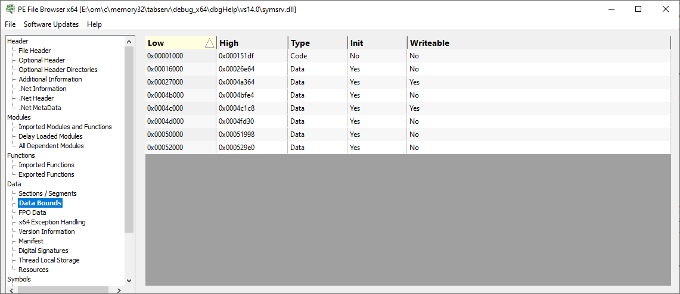
Task: Open the Help menu
Action: tap(94, 24)
